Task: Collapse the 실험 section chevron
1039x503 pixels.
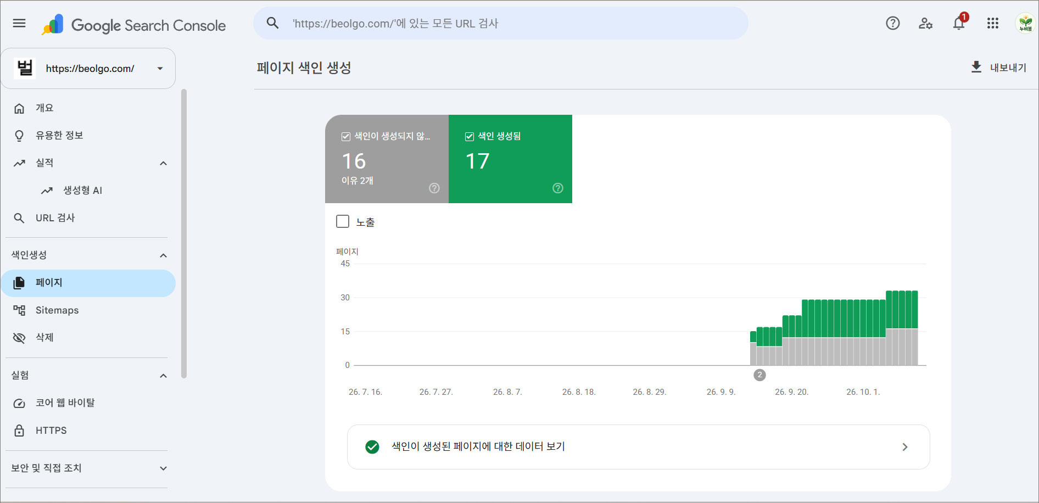Action: pos(163,376)
